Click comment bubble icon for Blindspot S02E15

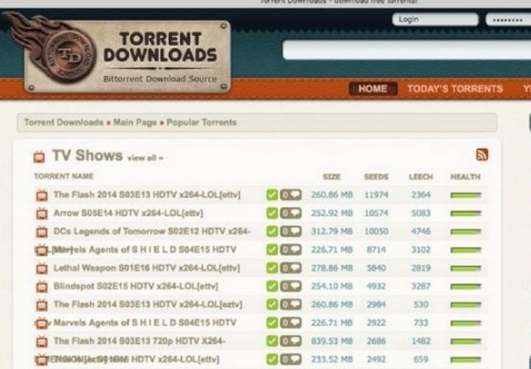(x=291, y=286)
